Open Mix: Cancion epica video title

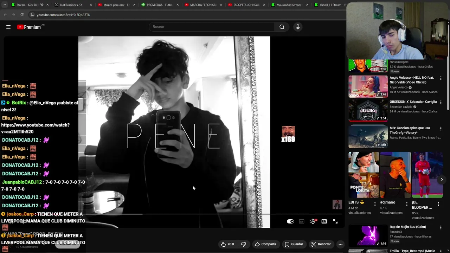pos(410,130)
